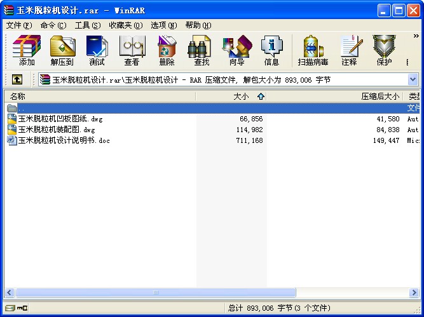Click the disk drive icon in status bar
424x317 pixels.
(10, 308)
